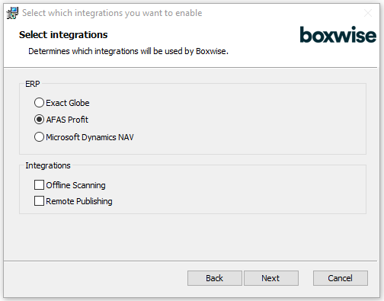The image size is (384, 301).
Task: Click the 'Select integrations' heading
Action: 63,35
